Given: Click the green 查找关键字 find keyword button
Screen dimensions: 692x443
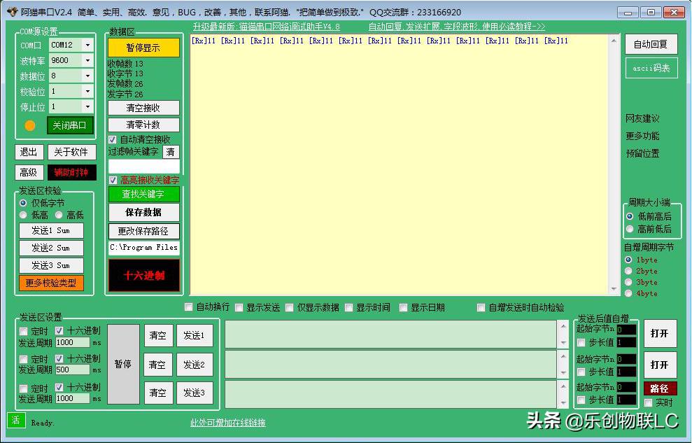Looking at the screenshot, I should (x=143, y=195).
